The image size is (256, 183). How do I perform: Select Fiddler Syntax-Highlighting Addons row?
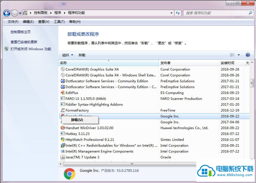point(154,104)
